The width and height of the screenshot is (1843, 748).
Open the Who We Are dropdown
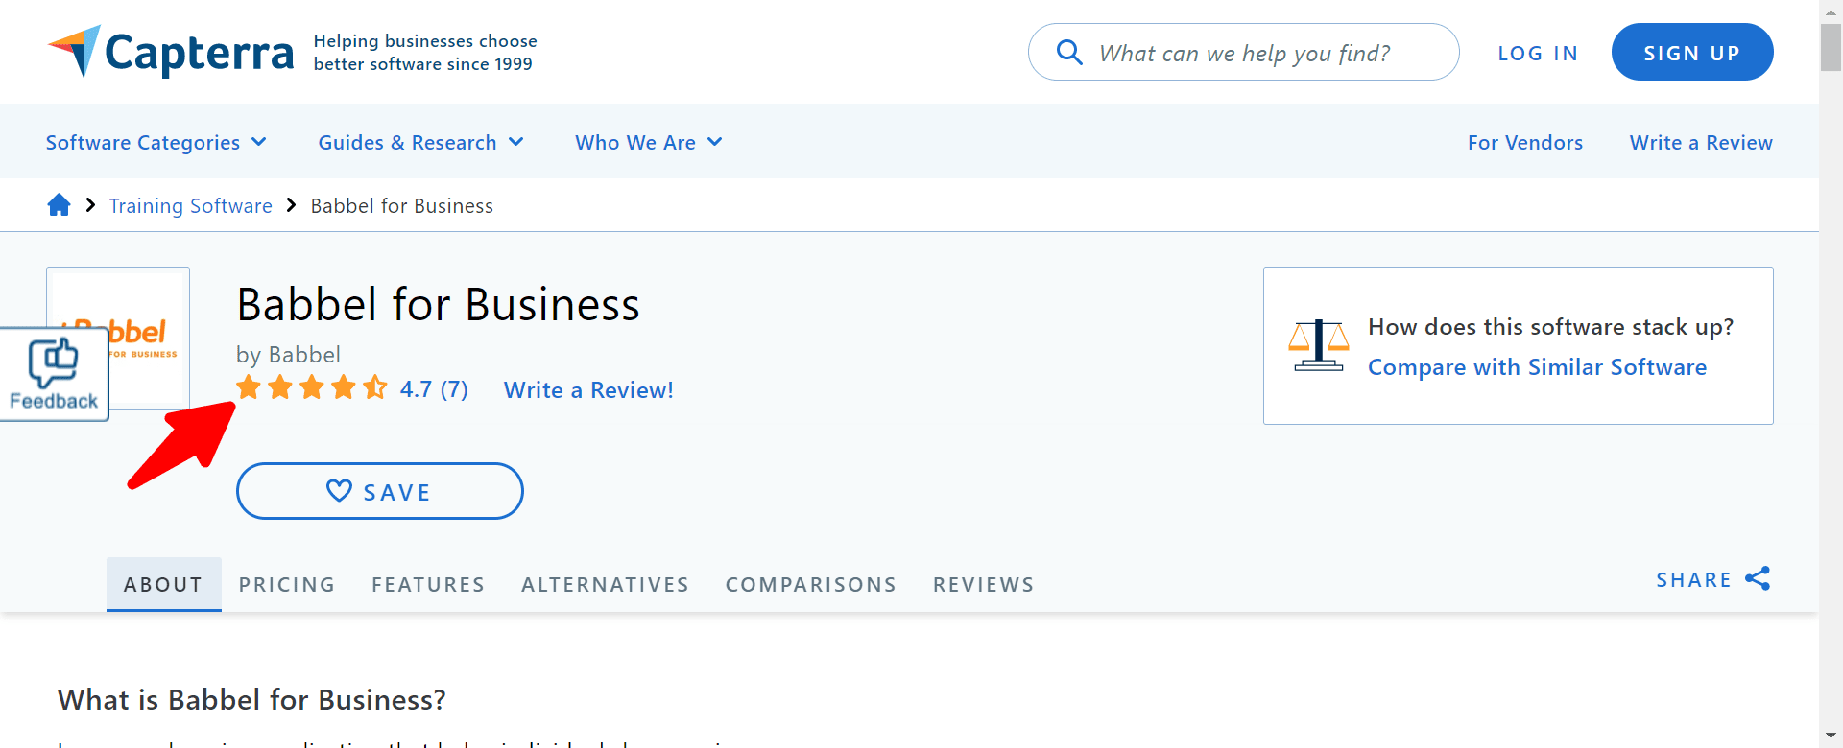648,142
